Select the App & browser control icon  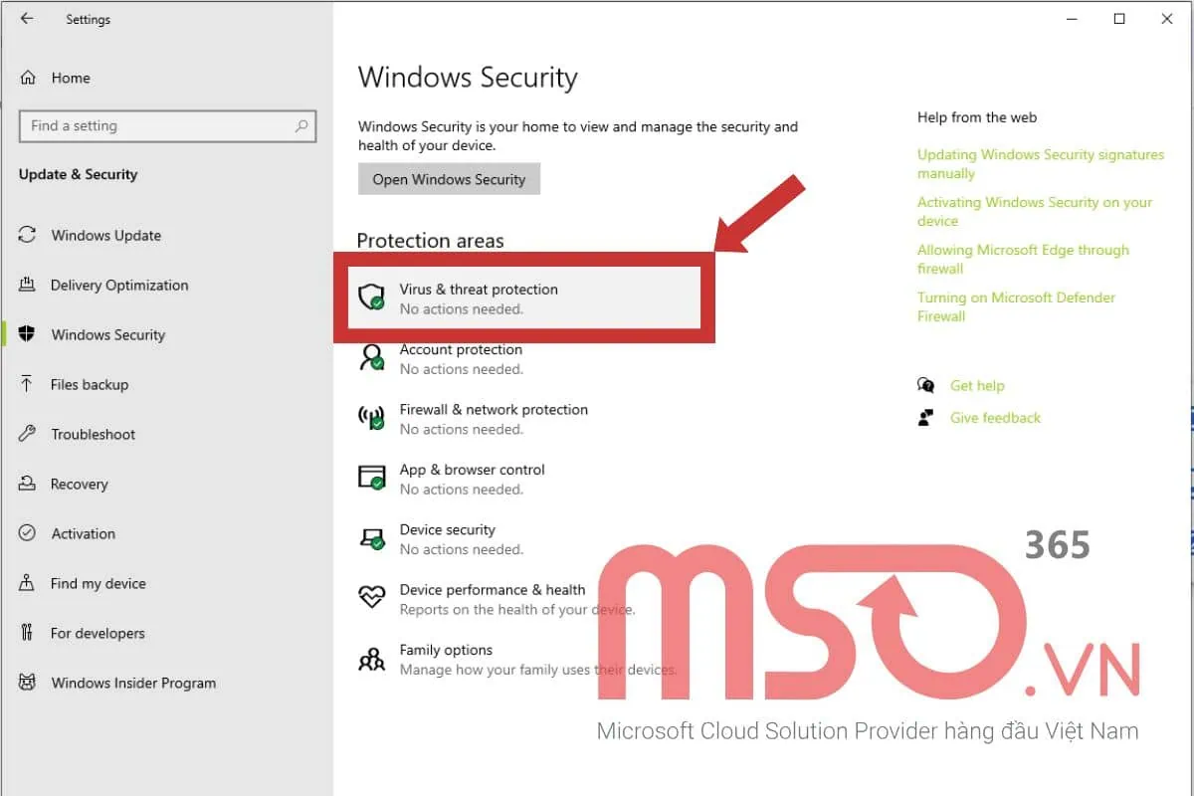coord(372,479)
